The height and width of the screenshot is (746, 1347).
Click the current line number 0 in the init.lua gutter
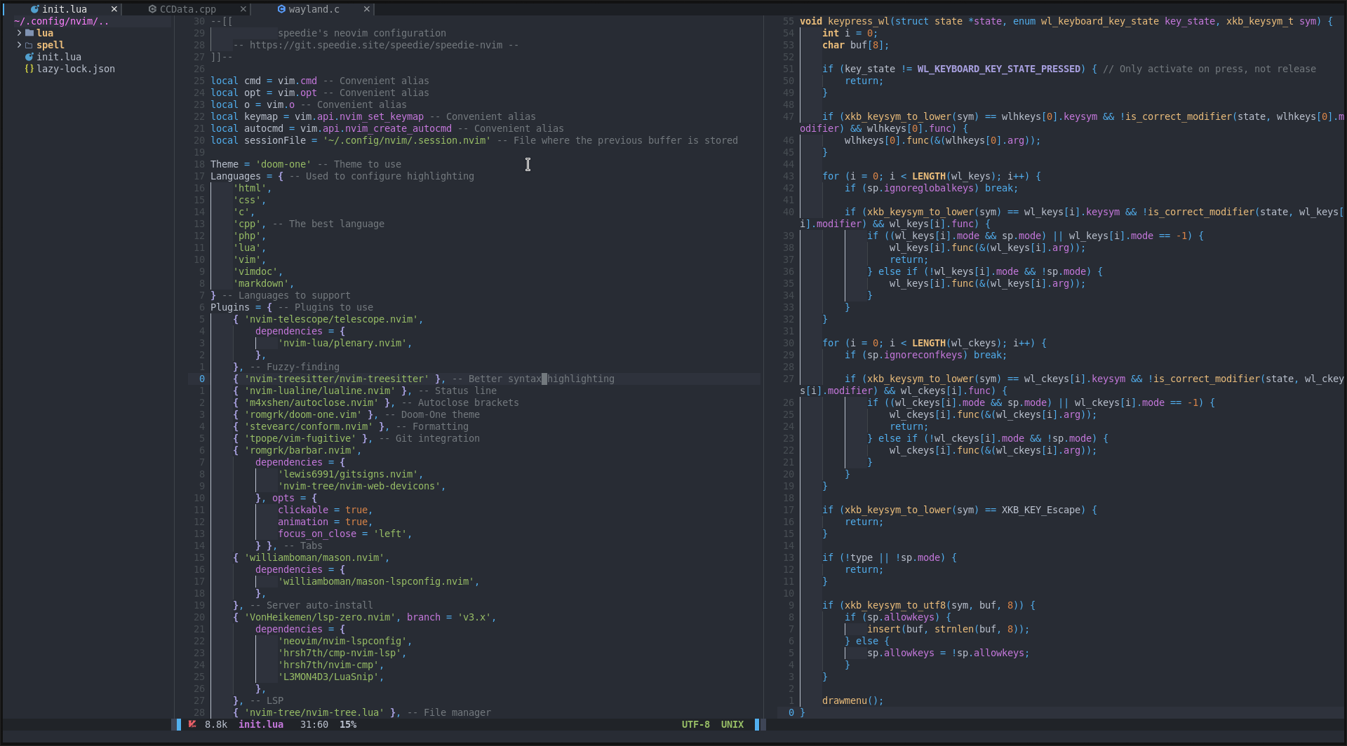click(202, 379)
